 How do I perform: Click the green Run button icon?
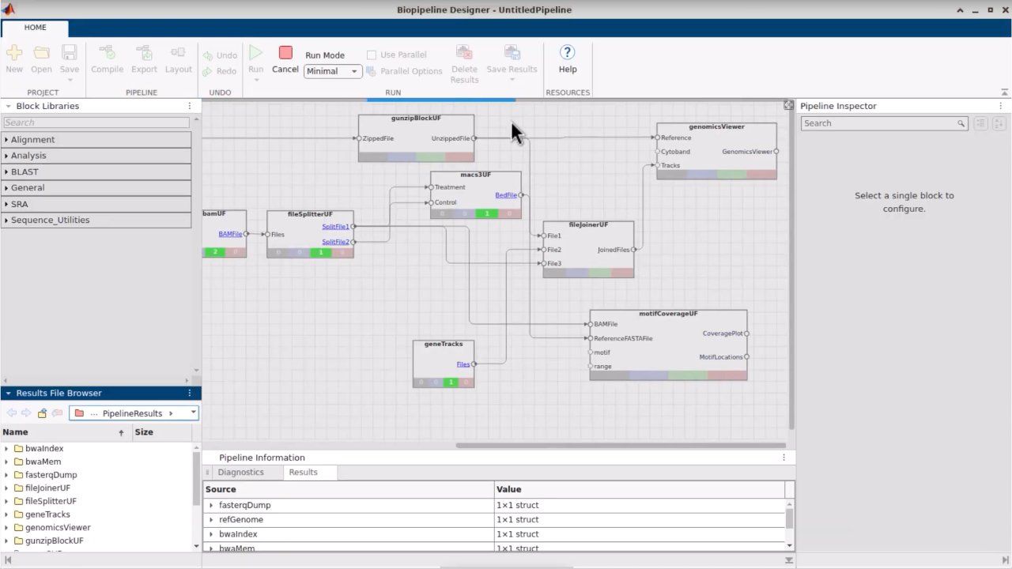point(255,52)
